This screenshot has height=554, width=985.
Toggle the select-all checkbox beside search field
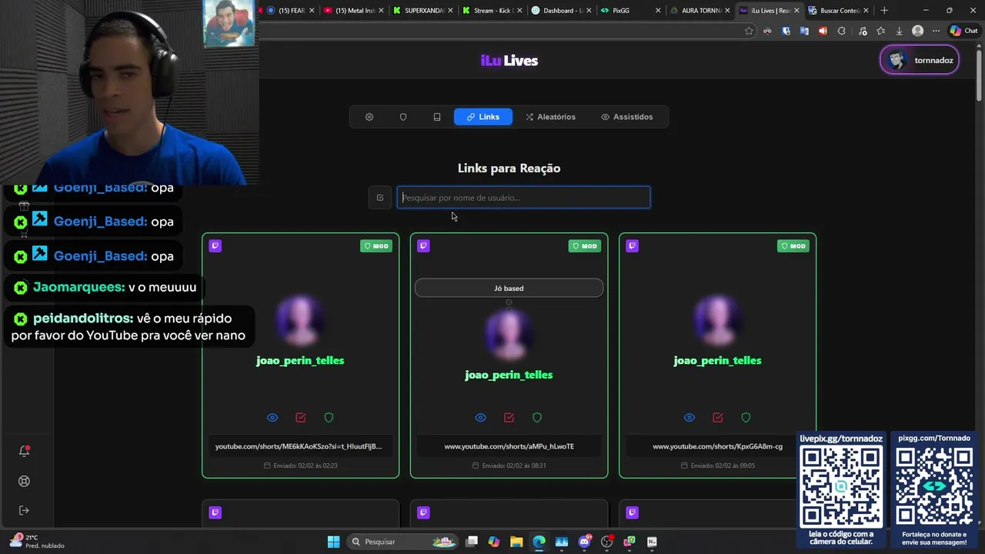(380, 198)
